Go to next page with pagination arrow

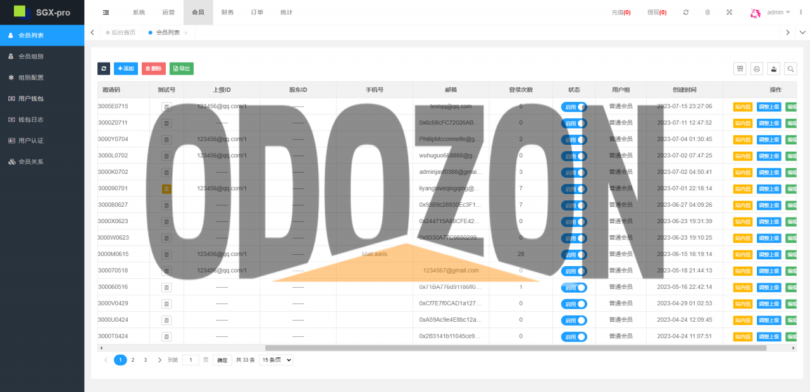(x=159, y=360)
